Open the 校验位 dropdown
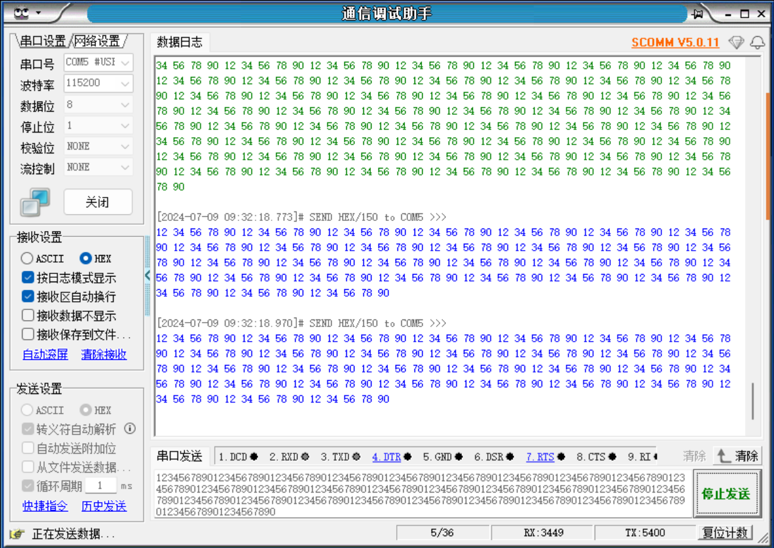Screen dimensions: 774x548 [x=124, y=146]
